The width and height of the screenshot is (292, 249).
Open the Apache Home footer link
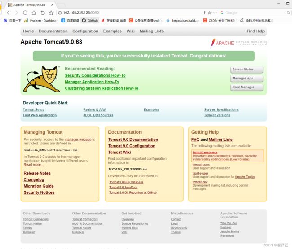230,232
